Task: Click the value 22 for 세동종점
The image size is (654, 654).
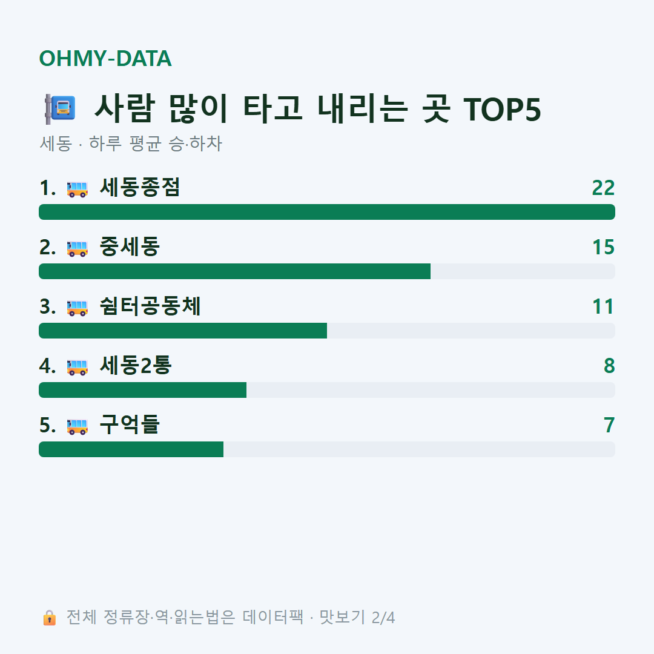Action: point(603,188)
